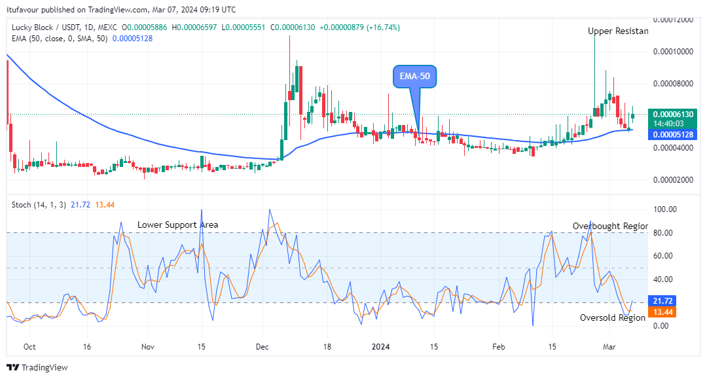Click the TradingView.com published header text
This screenshot has height=379, width=707.
[121, 9]
